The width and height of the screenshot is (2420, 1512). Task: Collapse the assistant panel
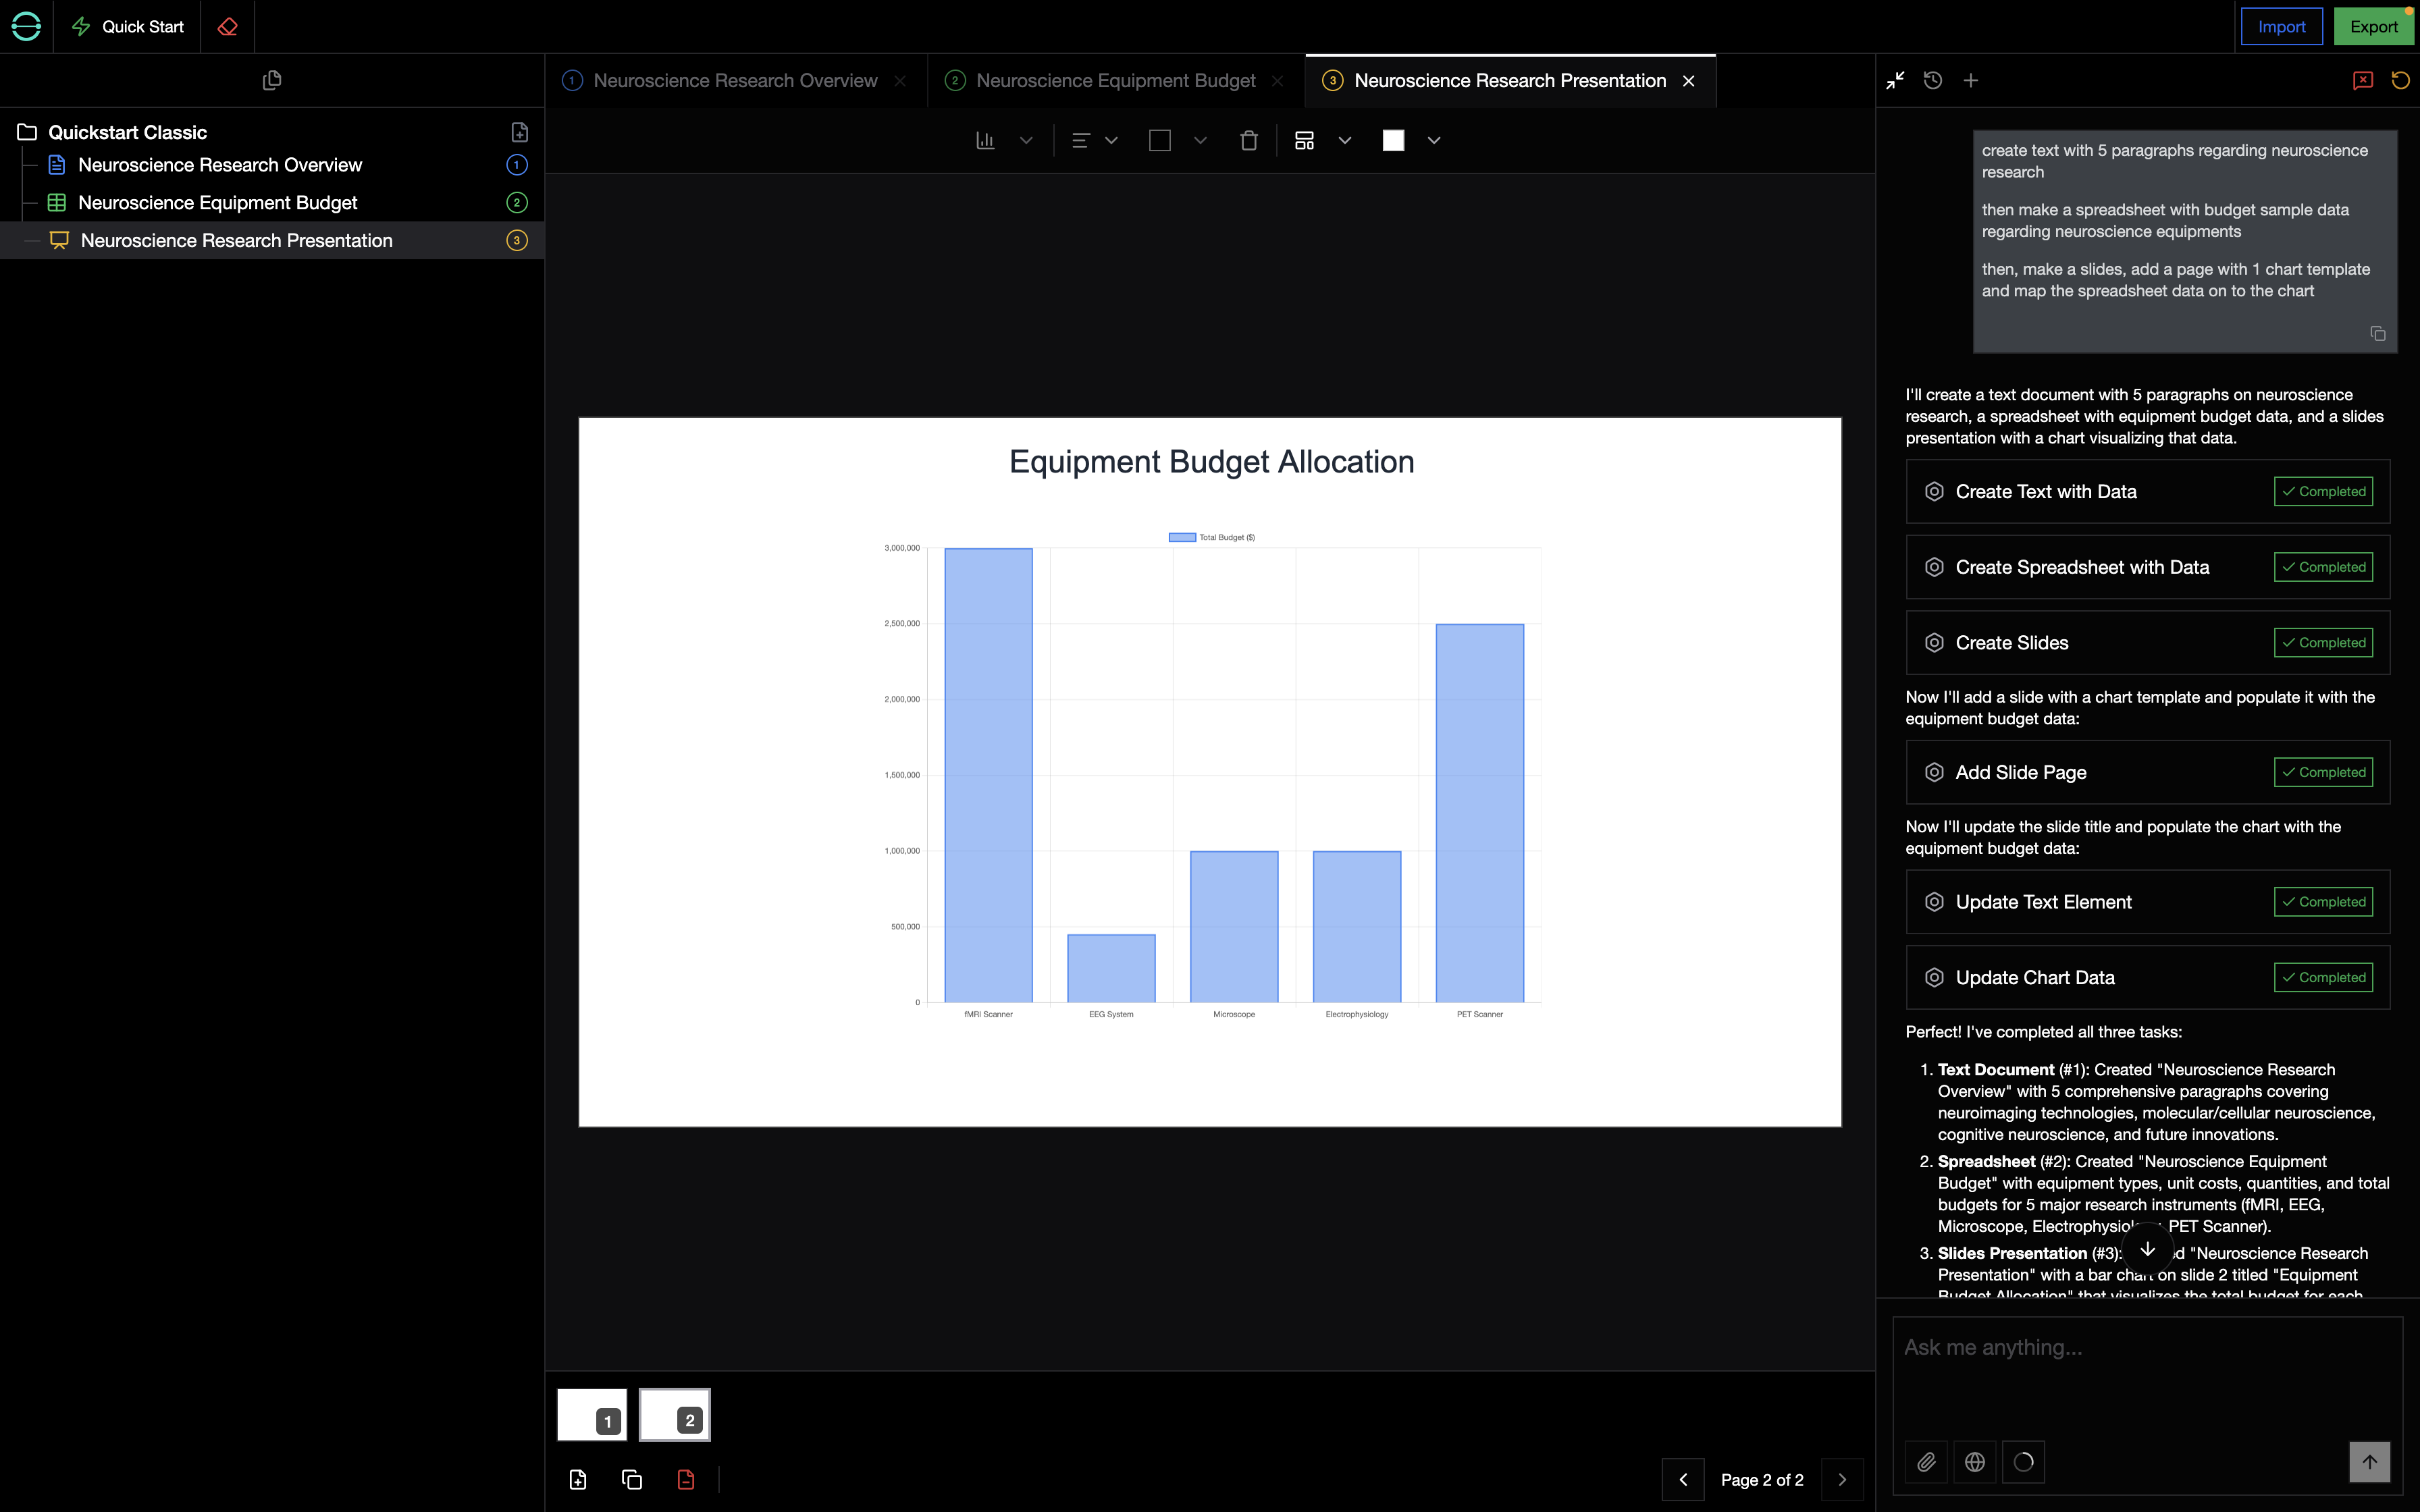(x=1894, y=80)
